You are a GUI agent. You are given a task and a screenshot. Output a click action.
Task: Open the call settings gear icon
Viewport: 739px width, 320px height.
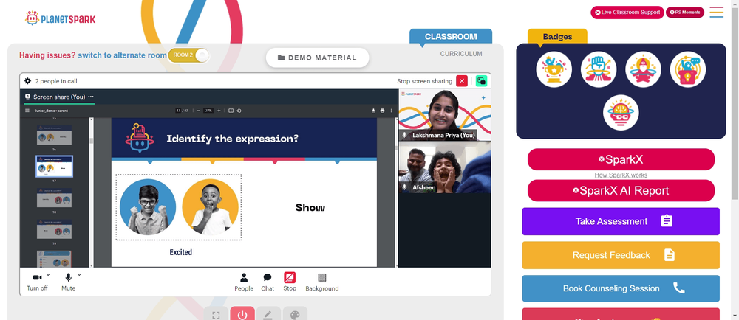coord(28,81)
